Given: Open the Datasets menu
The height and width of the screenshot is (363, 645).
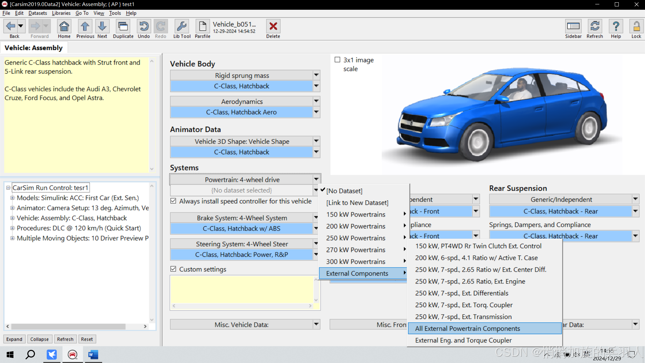Looking at the screenshot, I should coord(38,13).
